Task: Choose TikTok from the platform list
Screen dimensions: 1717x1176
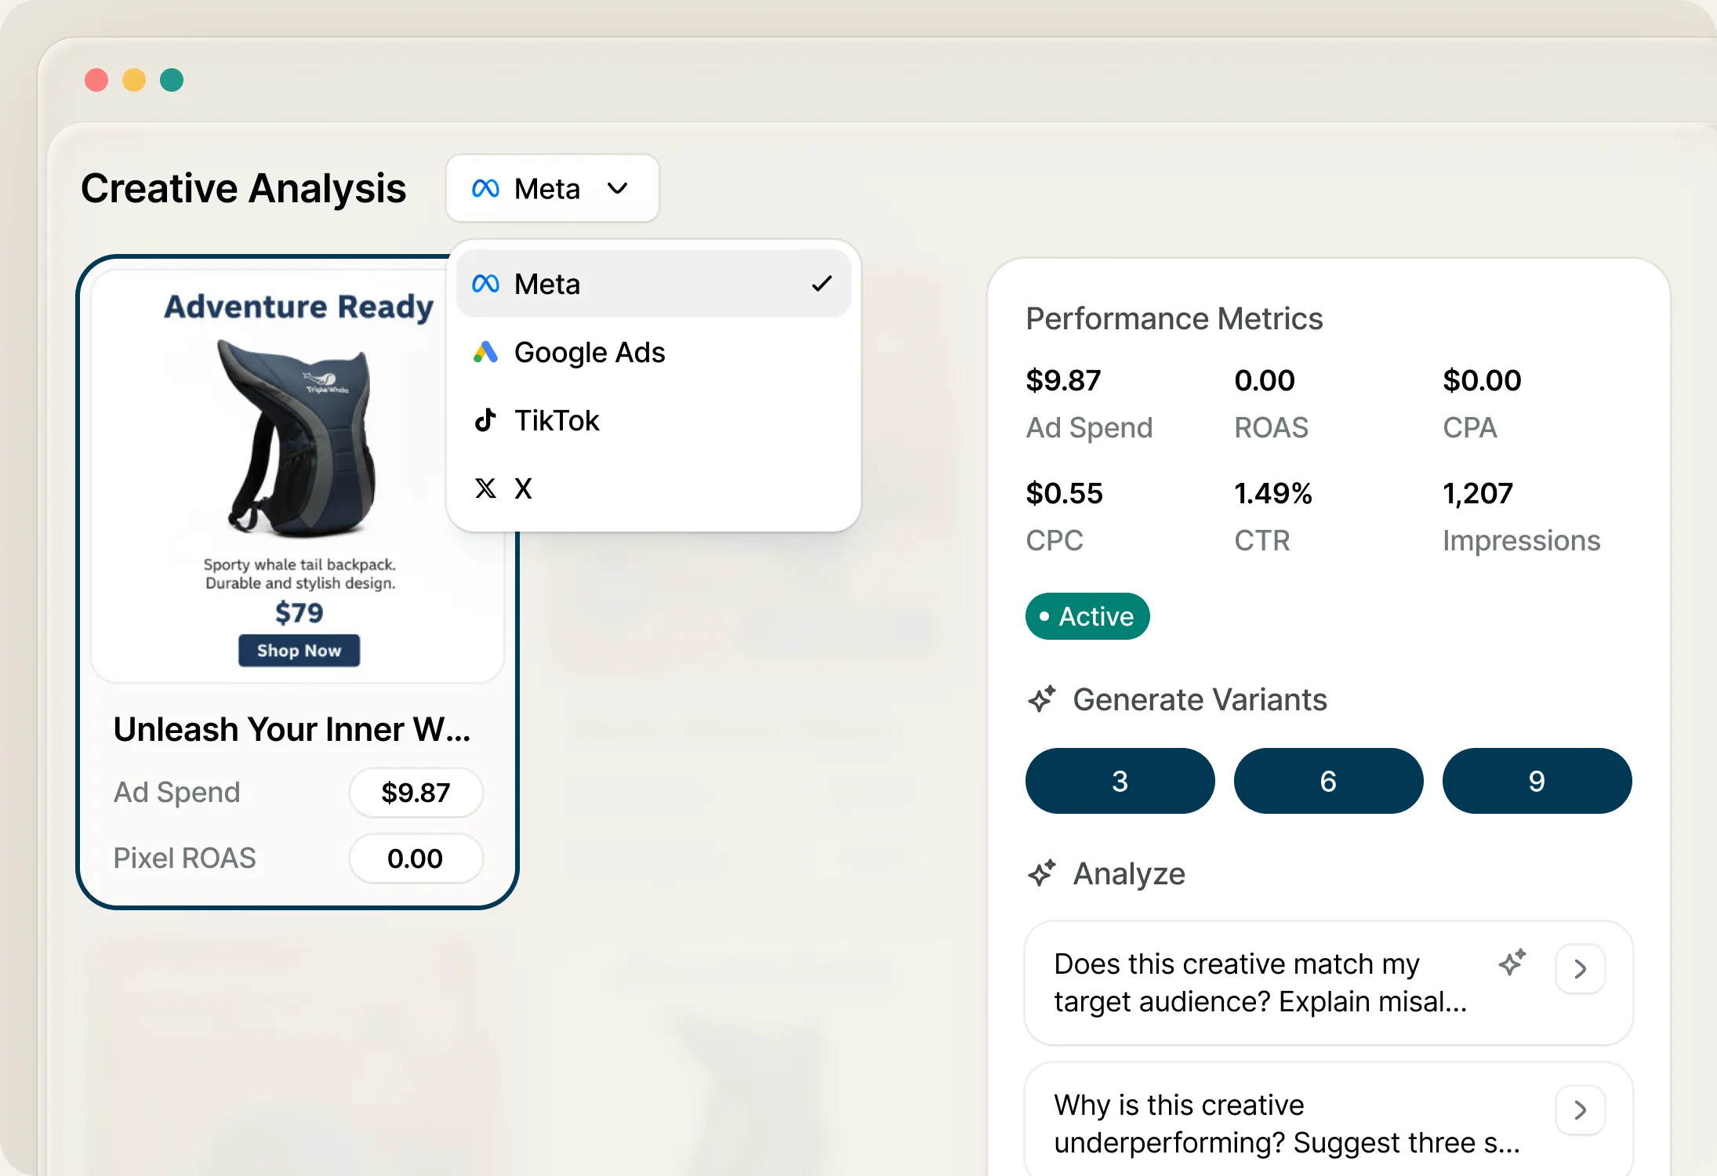Action: (x=653, y=420)
